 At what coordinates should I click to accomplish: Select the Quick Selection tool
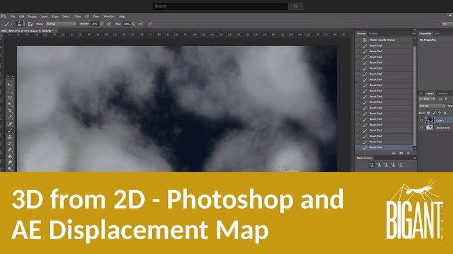(x=10, y=104)
